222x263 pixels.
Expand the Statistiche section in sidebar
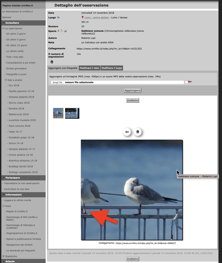(x=4, y=256)
